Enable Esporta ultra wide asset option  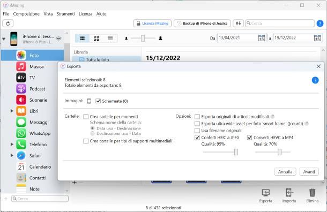[x=197, y=124]
